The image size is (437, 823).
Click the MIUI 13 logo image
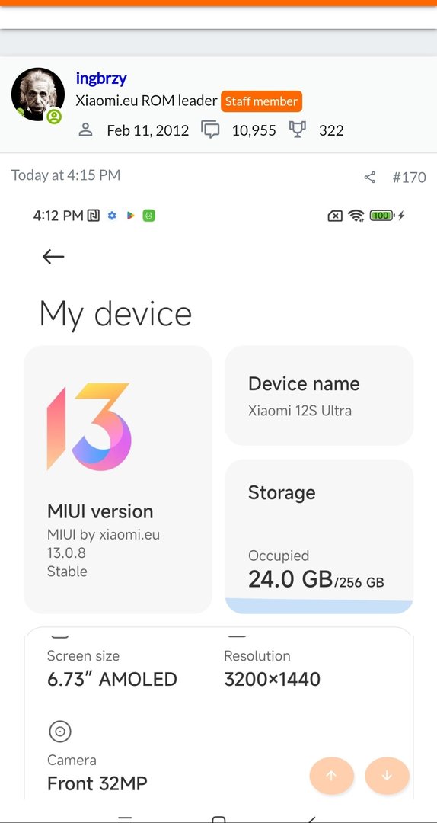(88, 427)
